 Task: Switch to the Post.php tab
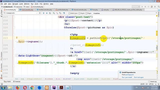[95, 10]
